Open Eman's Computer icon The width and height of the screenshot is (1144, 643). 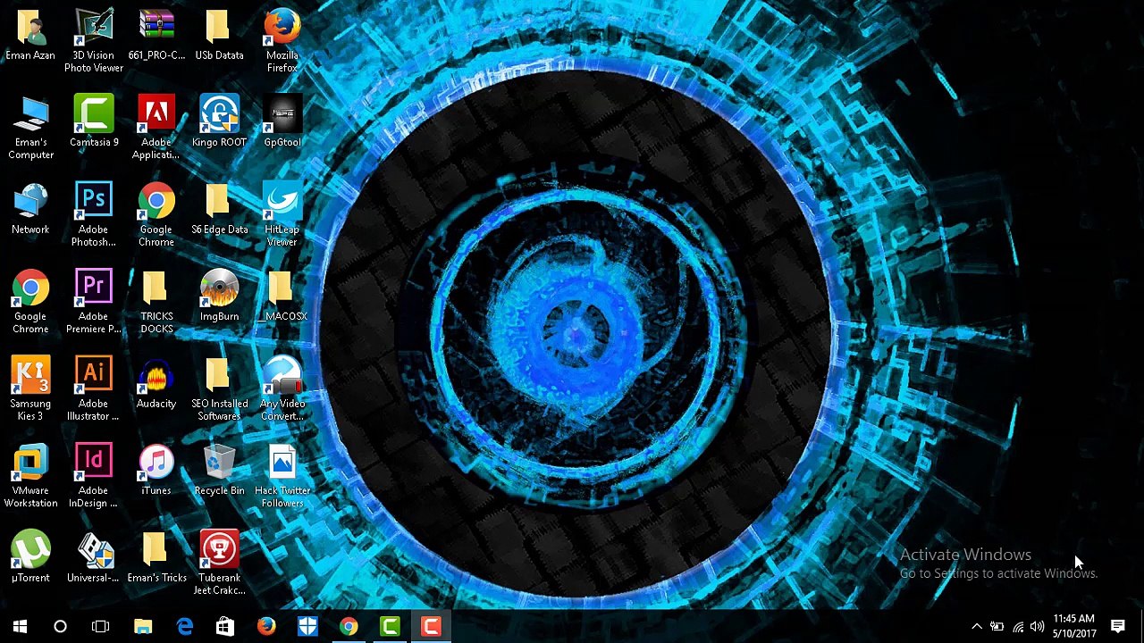point(30,128)
